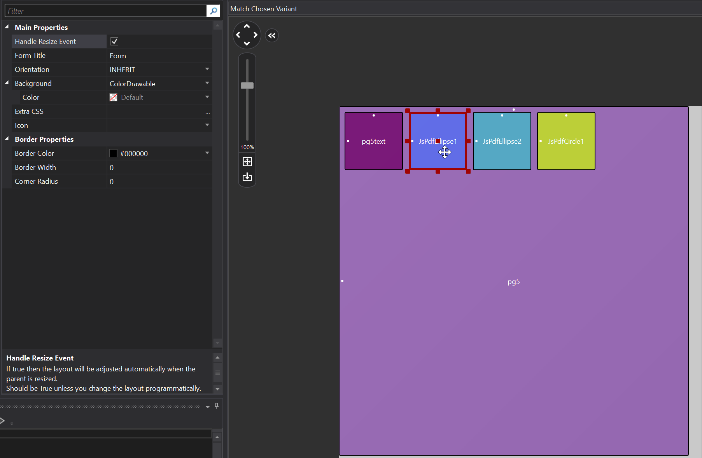Screen dimensions: 702x458
Task: Pan the designer view left with arrow
Action: pyautogui.click(x=238, y=35)
